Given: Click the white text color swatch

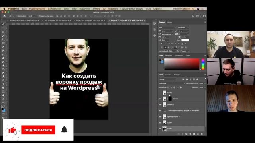Looking at the screenshot, I should pyautogui.click(x=185, y=40).
